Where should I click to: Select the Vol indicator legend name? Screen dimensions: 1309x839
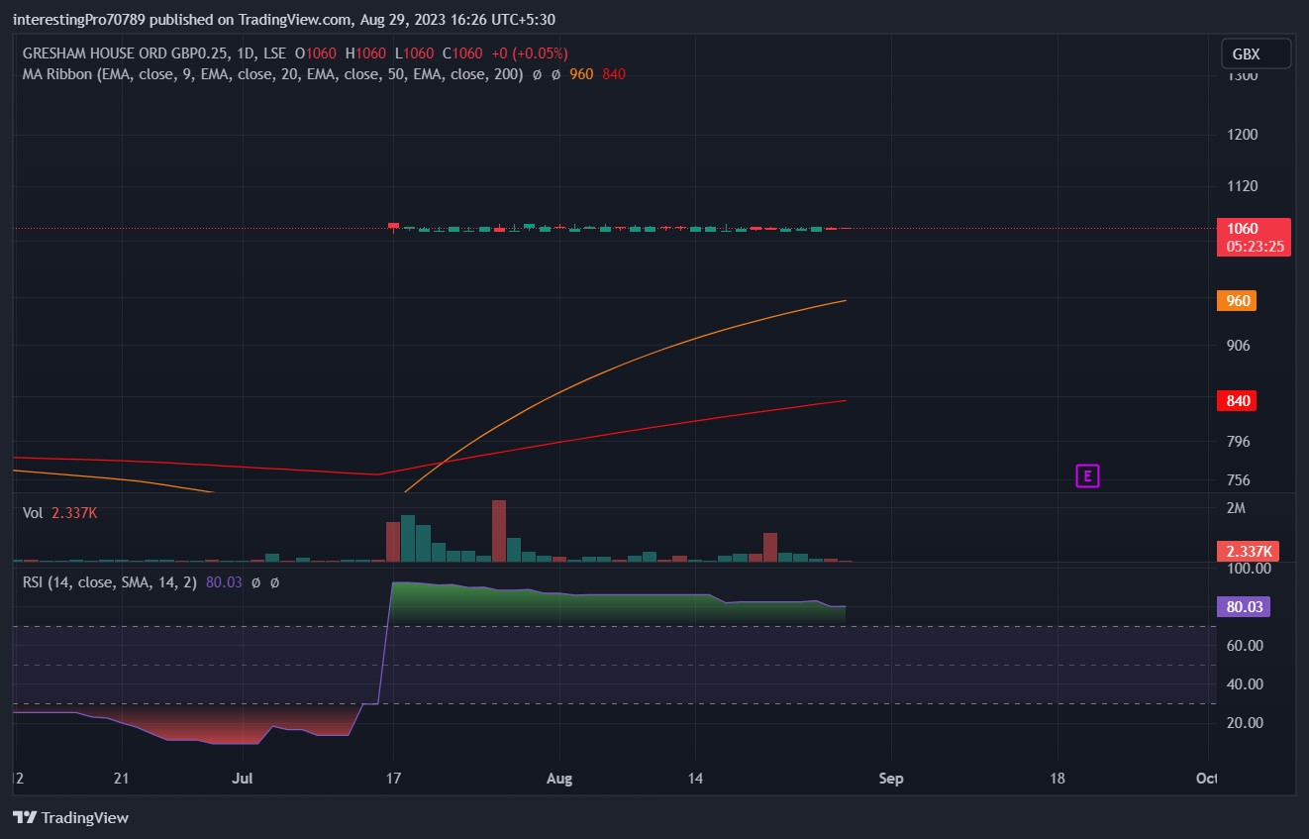pos(33,513)
